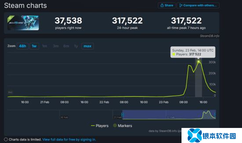The width and height of the screenshot is (242, 143).
Task: Set chart zoom to 1w
Action: click(x=34, y=46)
